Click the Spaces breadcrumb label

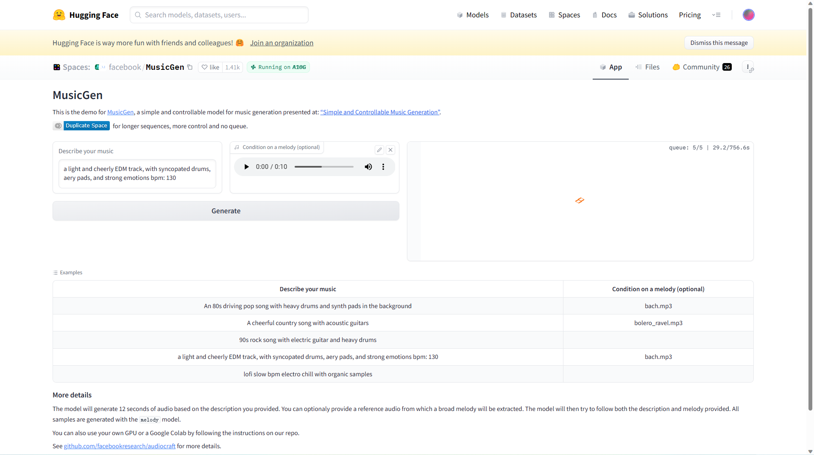point(76,67)
